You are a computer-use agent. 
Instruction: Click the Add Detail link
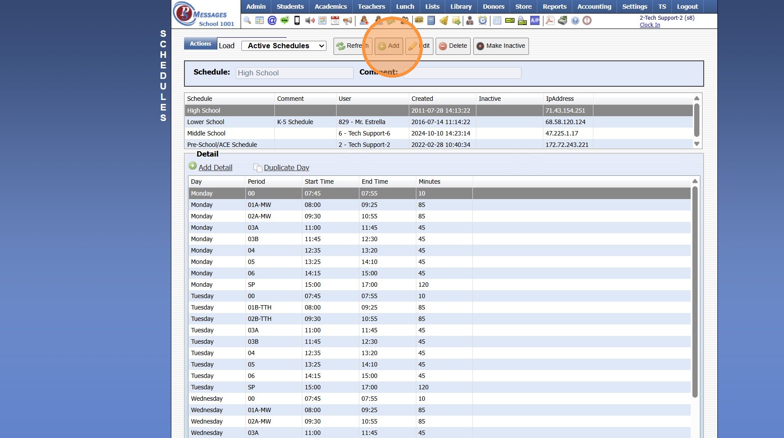(215, 167)
